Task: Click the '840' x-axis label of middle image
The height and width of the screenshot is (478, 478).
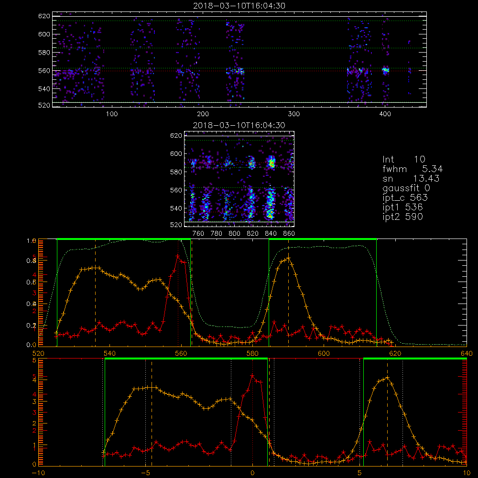Action: click(271, 234)
